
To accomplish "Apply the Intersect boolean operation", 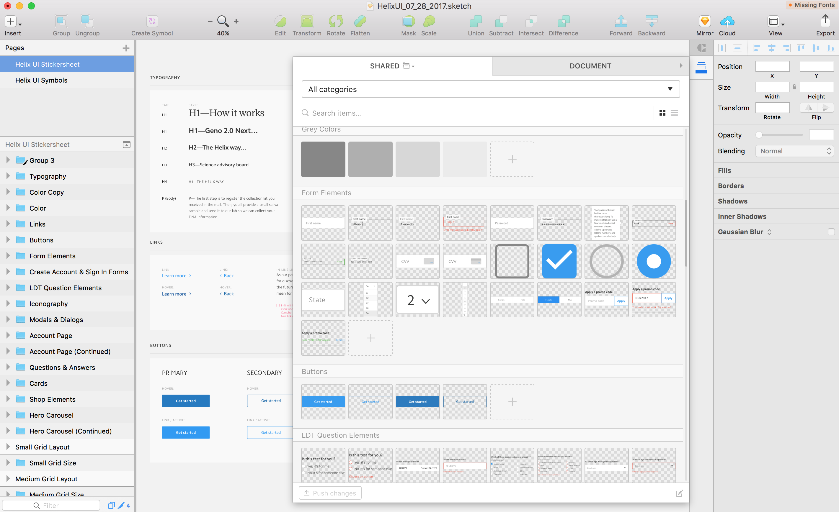I will point(531,22).
